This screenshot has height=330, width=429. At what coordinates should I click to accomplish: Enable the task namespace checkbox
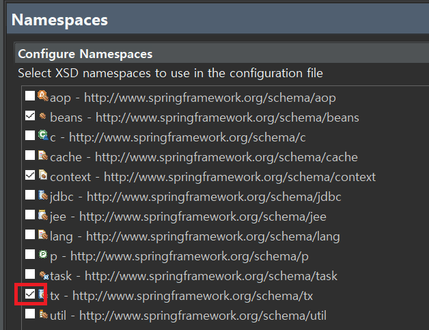(x=30, y=274)
